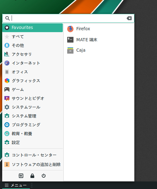Click the lock screen icon
Viewport: 157px width, 189px height.
point(32,176)
